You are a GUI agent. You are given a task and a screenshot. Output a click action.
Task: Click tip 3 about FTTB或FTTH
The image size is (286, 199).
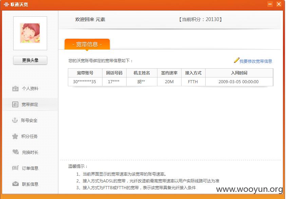coord(136,188)
